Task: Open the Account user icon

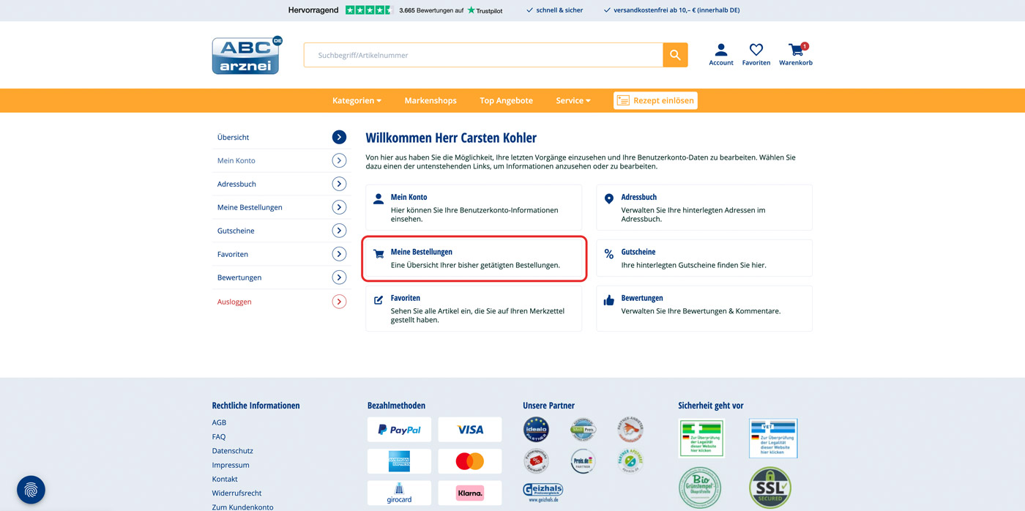Action: [x=720, y=51]
